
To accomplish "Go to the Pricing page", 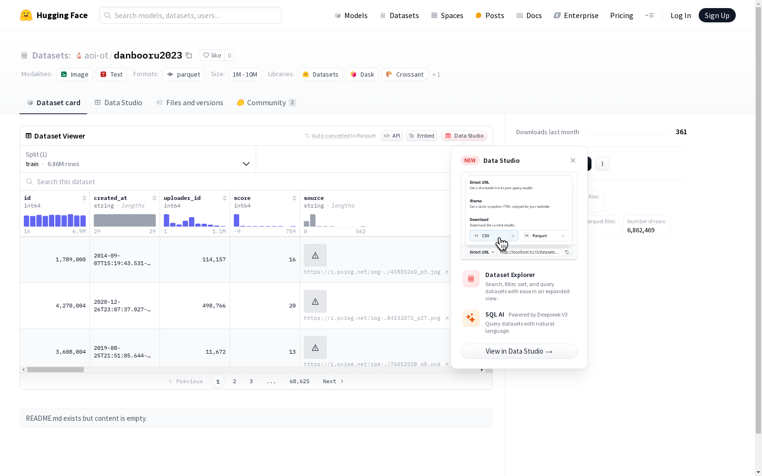I will 622,15.
